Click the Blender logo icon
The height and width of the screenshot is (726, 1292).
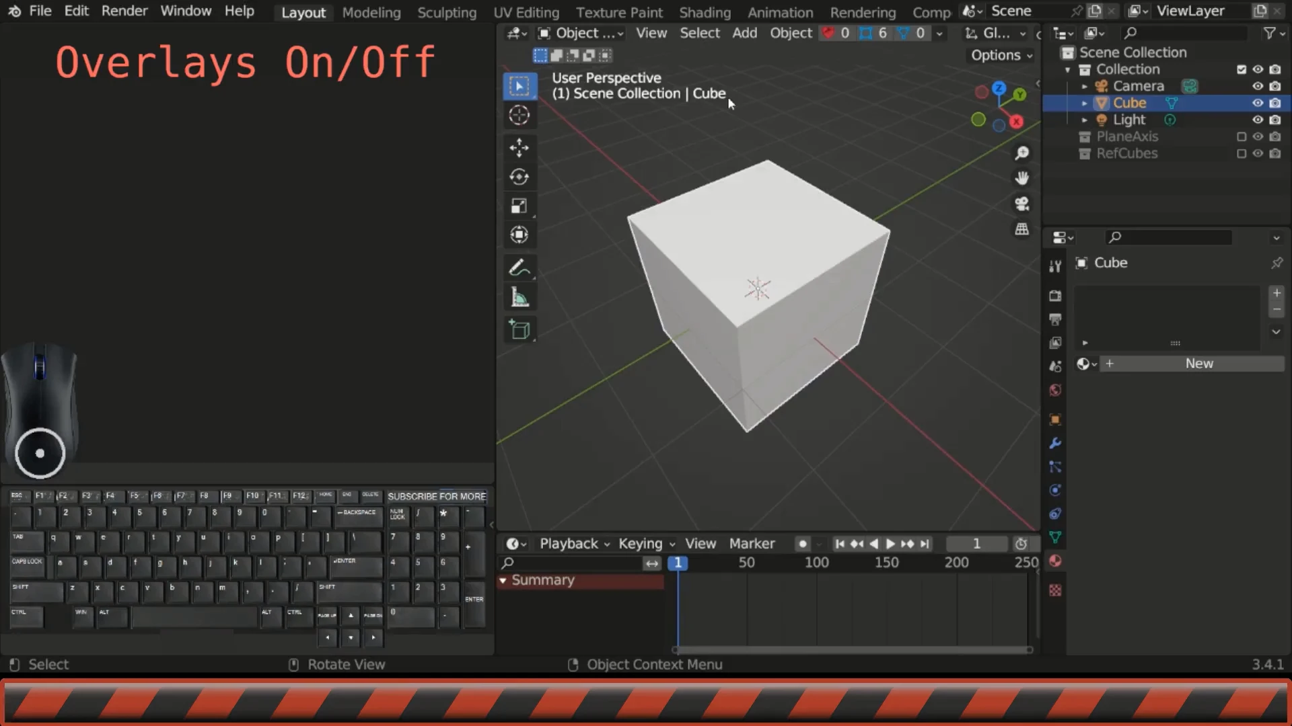pos(14,11)
